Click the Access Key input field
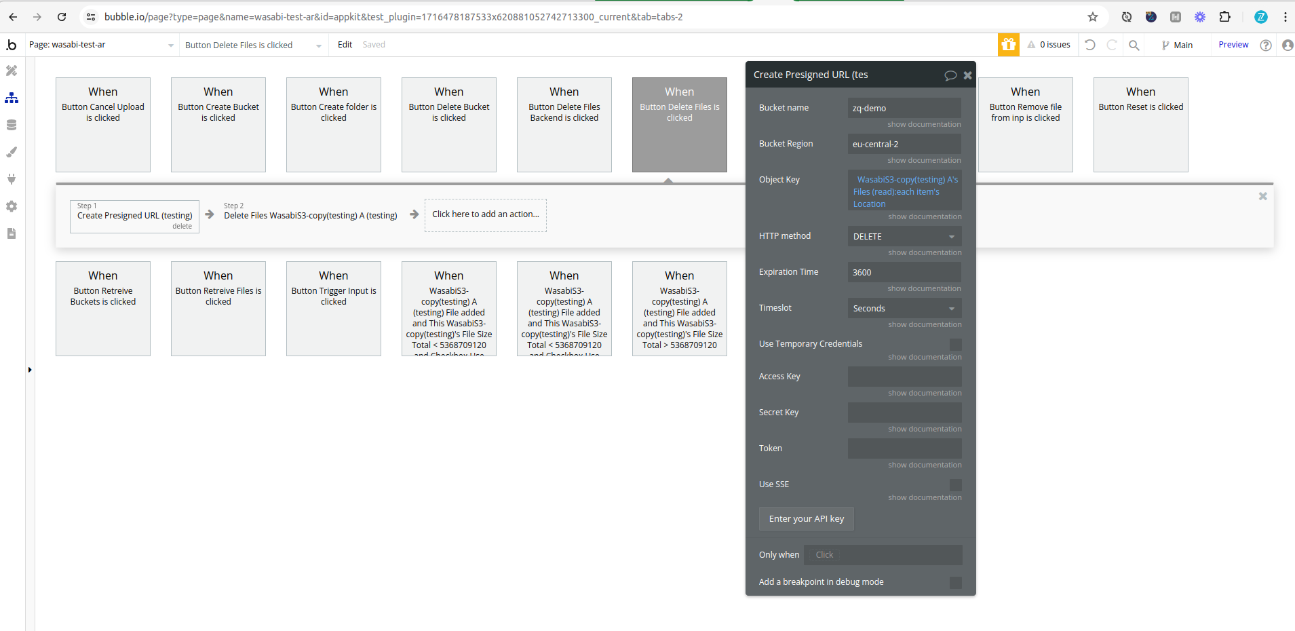 pyautogui.click(x=904, y=377)
